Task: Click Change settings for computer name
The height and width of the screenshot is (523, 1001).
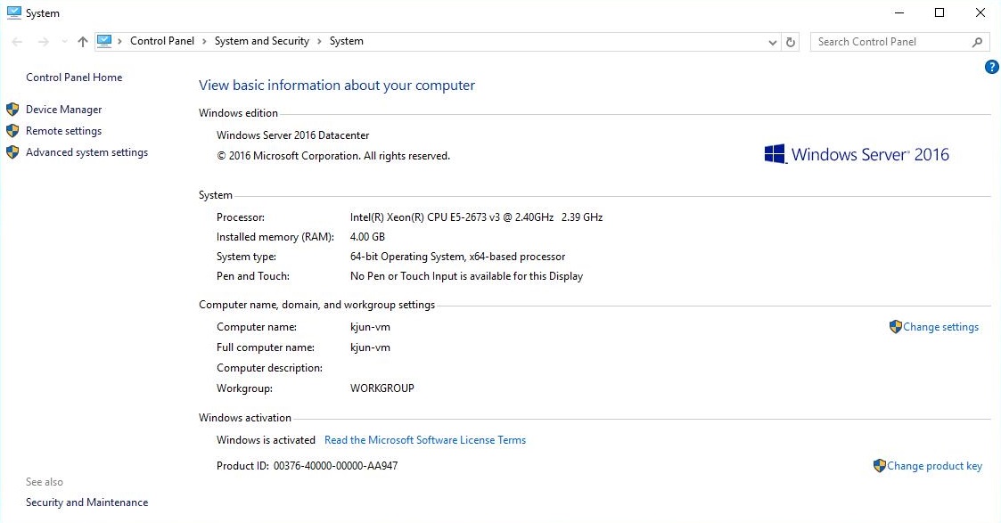Action: click(x=940, y=327)
